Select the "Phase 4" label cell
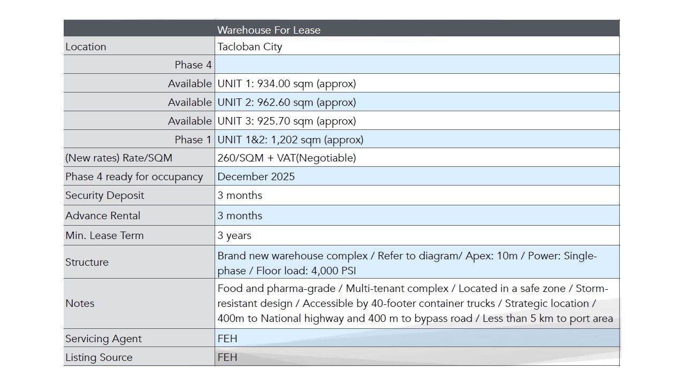The image size is (685, 385). [x=193, y=65]
